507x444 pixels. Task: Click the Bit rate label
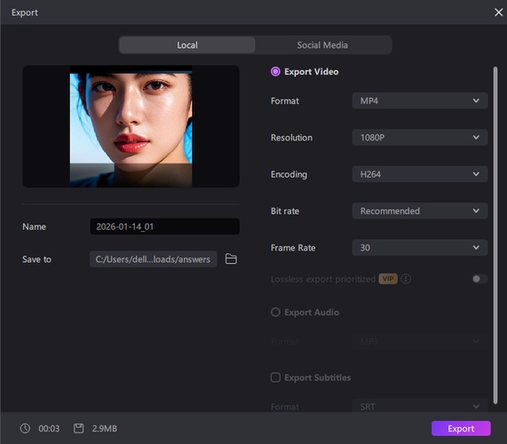pos(285,210)
